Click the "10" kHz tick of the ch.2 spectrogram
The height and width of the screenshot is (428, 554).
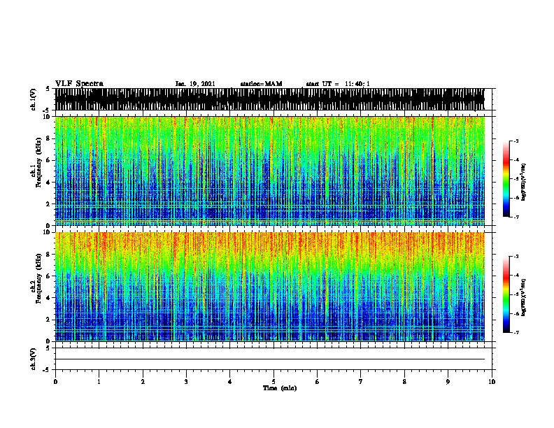47,232
